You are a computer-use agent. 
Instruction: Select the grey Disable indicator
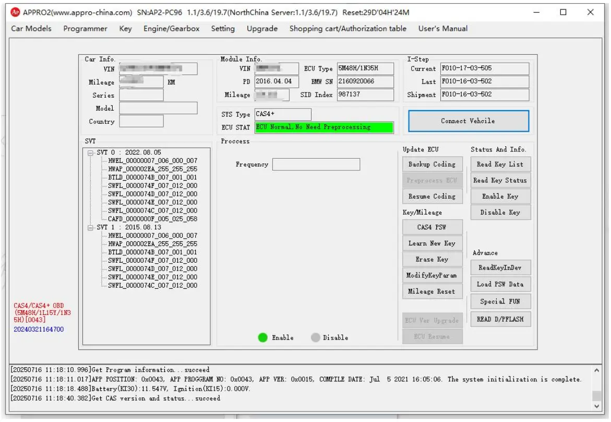[315, 337]
